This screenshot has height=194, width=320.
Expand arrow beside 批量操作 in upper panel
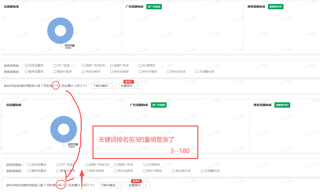click(x=138, y=86)
